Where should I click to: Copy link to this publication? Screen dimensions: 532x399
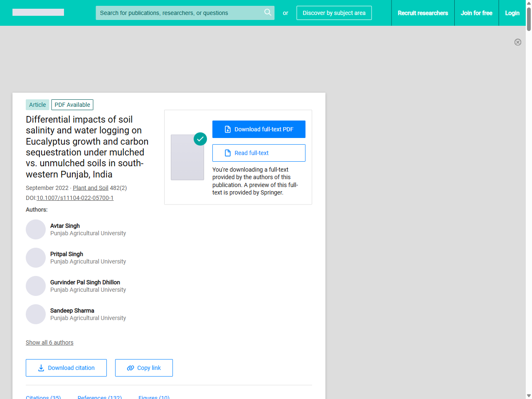tap(144, 368)
